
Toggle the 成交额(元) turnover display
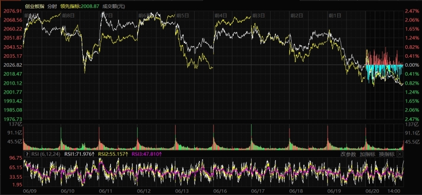pyautogui.click(x=113, y=6)
